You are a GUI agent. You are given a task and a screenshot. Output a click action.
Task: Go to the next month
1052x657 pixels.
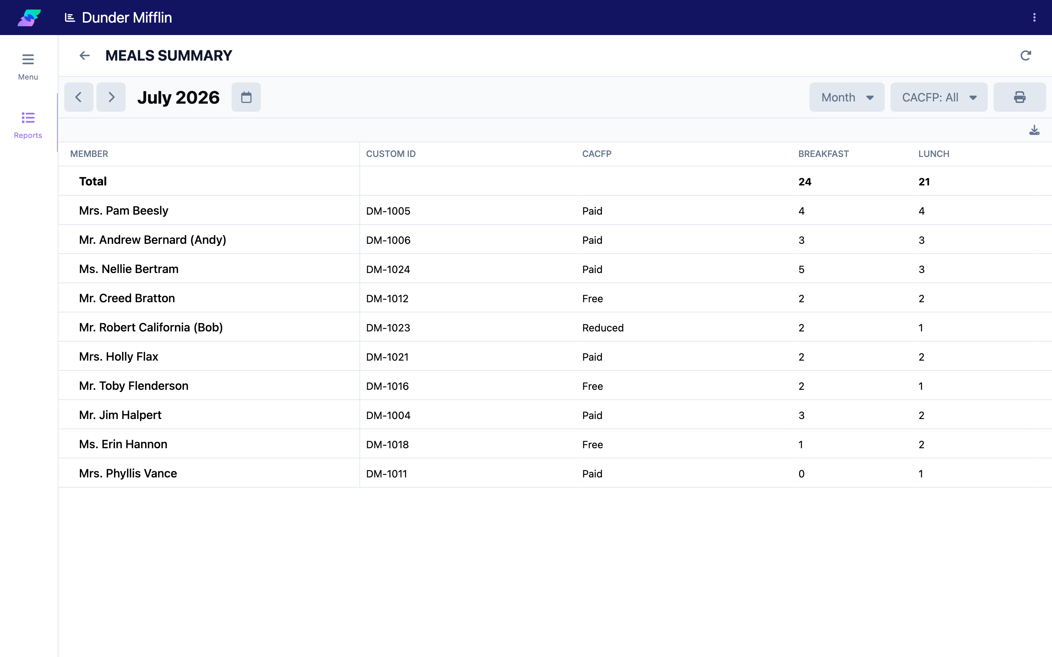(x=111, y=97)
